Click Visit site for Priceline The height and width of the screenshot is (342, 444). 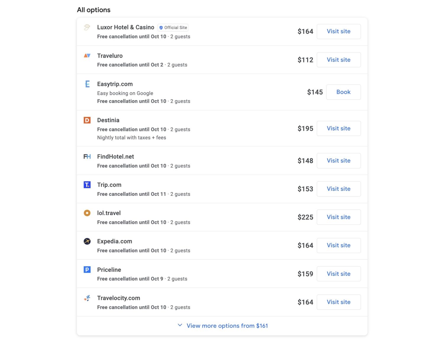[x=338, y=274]
